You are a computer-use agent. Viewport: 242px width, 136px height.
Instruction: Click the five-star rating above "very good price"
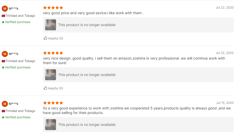pyautogui.click(x=53, y=8)
